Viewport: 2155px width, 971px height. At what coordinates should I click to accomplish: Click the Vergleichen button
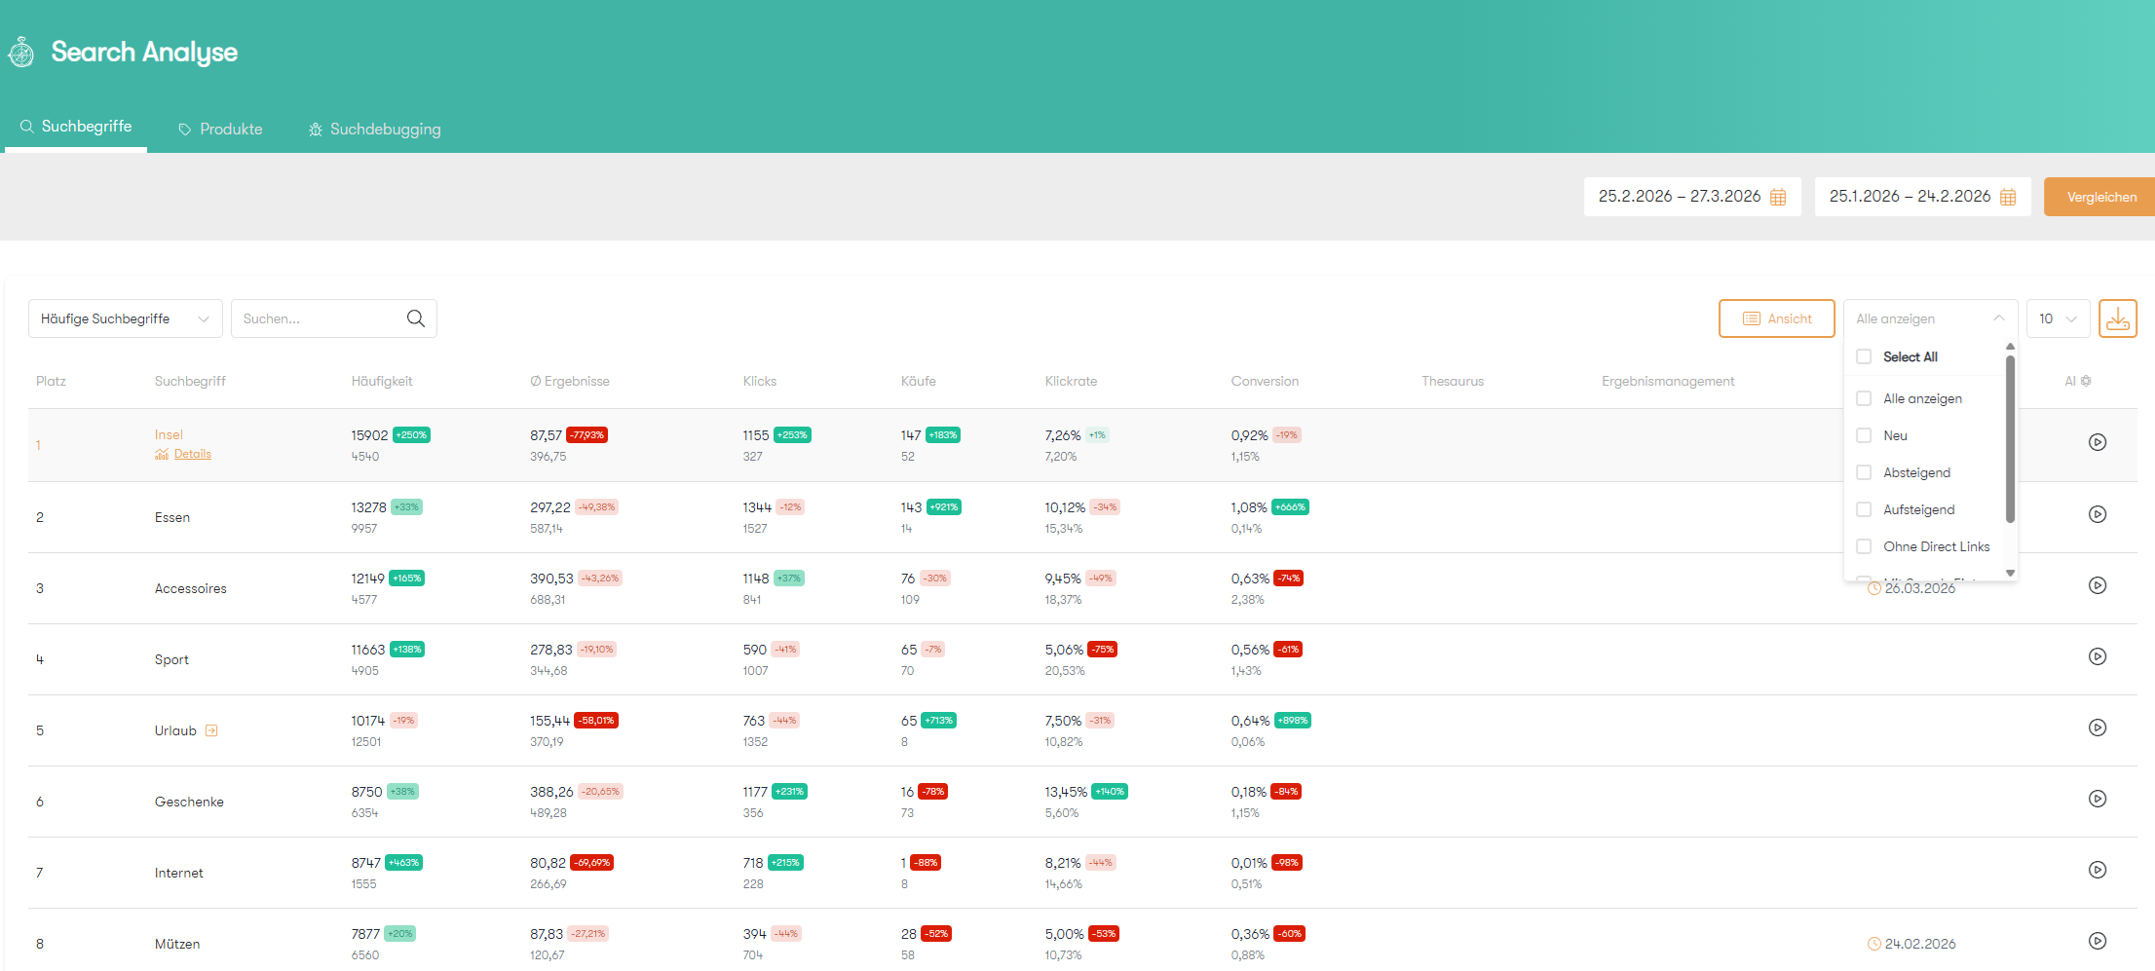[2100, 196]
